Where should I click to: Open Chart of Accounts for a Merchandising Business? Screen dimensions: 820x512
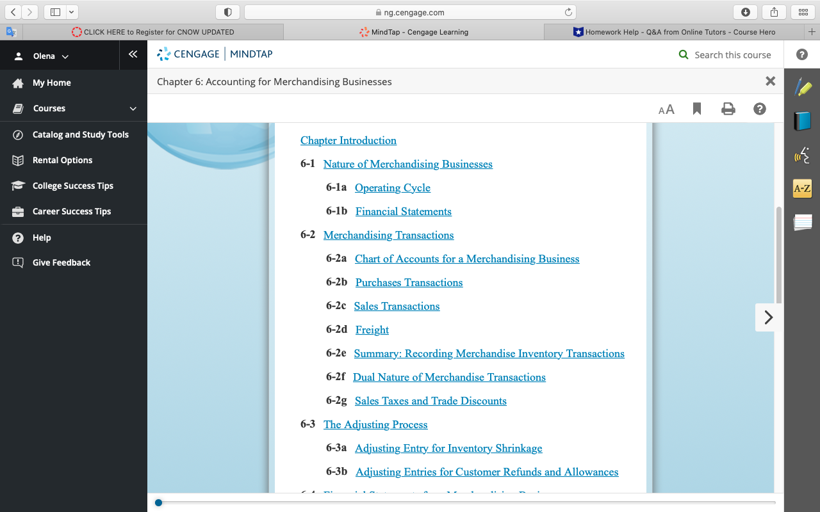(x=467, y=259)
